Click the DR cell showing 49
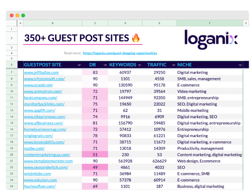 point(95,167)
